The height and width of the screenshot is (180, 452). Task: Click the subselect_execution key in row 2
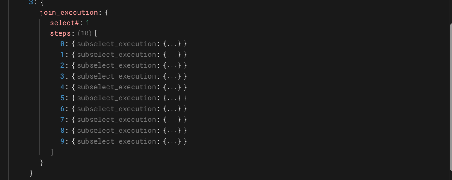[116, 65]
